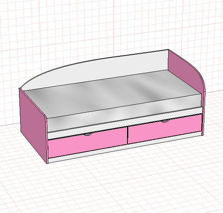The height and width of the screenshot is (213, 223).
Task: Click the left drawer's handle cutout
Action: point(88,134)
